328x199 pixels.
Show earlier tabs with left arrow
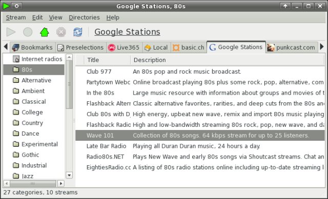point(6,47)
